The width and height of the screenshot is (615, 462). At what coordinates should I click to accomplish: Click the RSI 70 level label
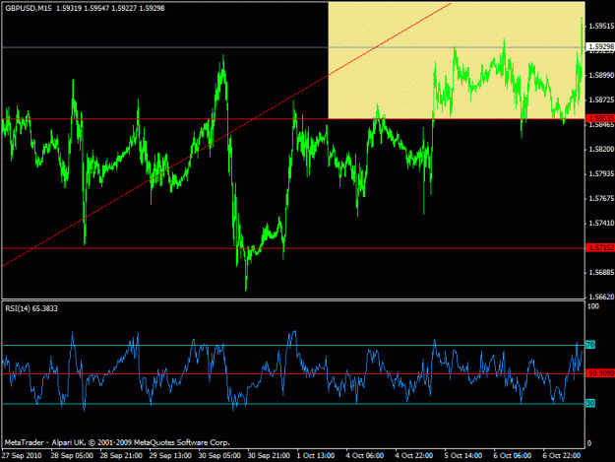point(590,345)
